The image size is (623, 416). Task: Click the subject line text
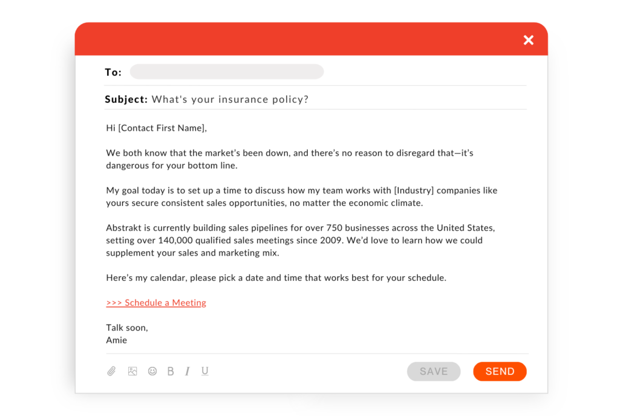(230, 99)
